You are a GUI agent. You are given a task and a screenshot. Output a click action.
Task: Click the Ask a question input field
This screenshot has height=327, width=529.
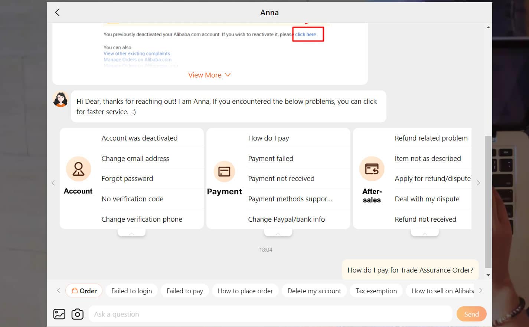coord(260,314)
